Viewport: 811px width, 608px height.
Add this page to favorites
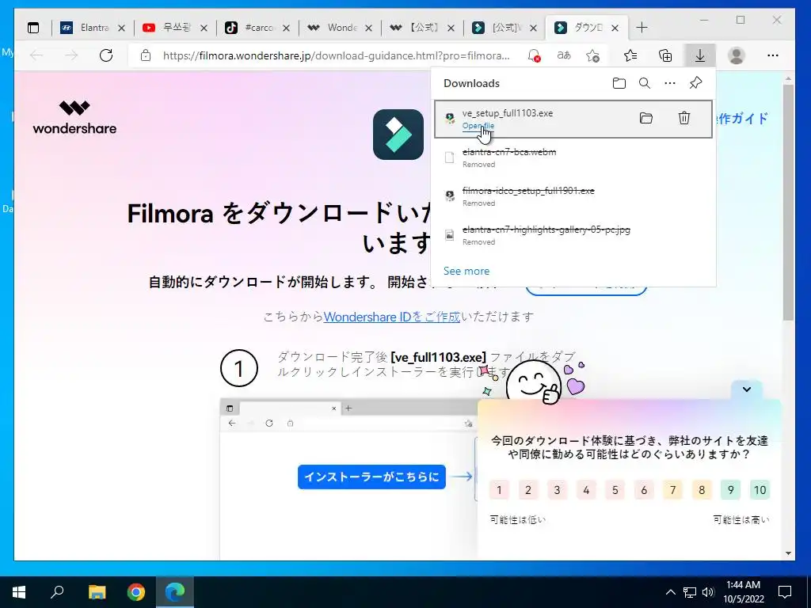coord(592,55)
